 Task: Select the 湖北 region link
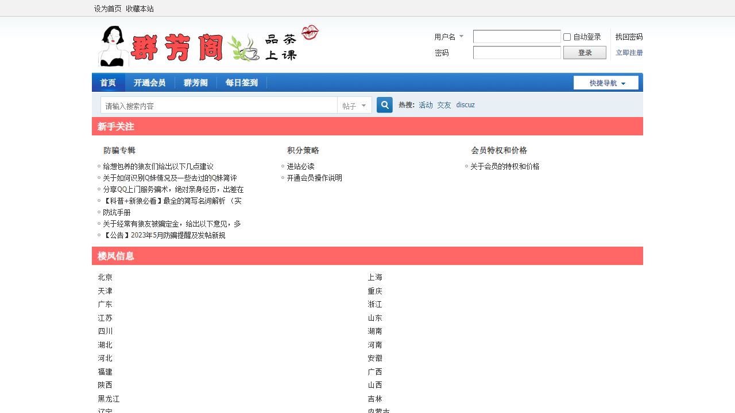point(105,345)
